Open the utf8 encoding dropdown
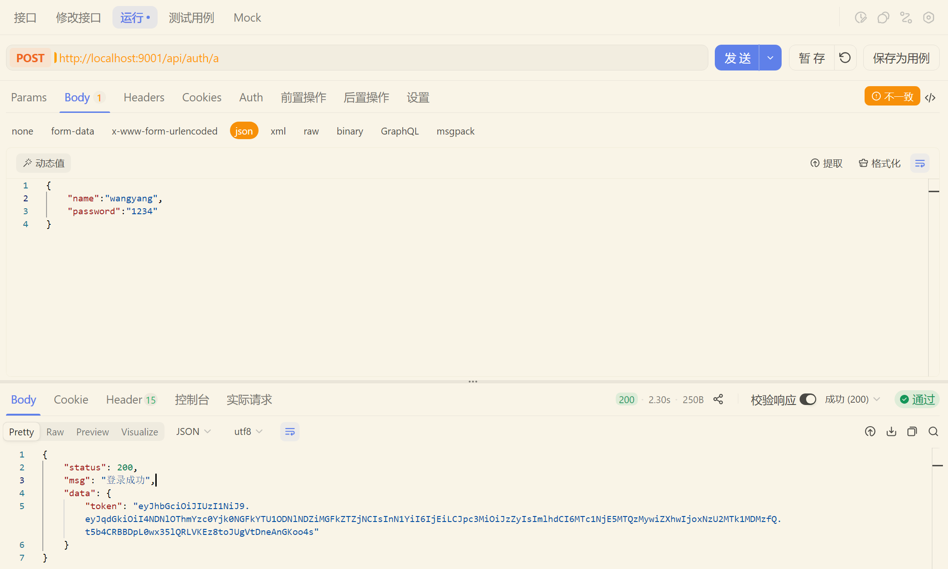 coord(247,431)
